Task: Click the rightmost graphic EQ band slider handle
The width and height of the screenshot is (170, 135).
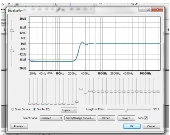Action: pyautogui.click(x=158, y=91)
